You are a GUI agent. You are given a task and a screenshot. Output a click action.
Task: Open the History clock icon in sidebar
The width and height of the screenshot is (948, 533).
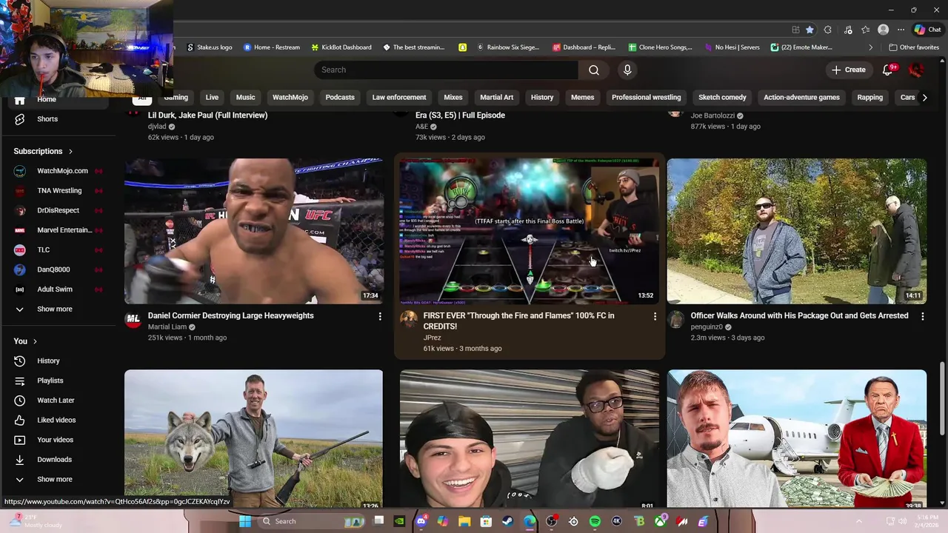(x=20, y=361)
